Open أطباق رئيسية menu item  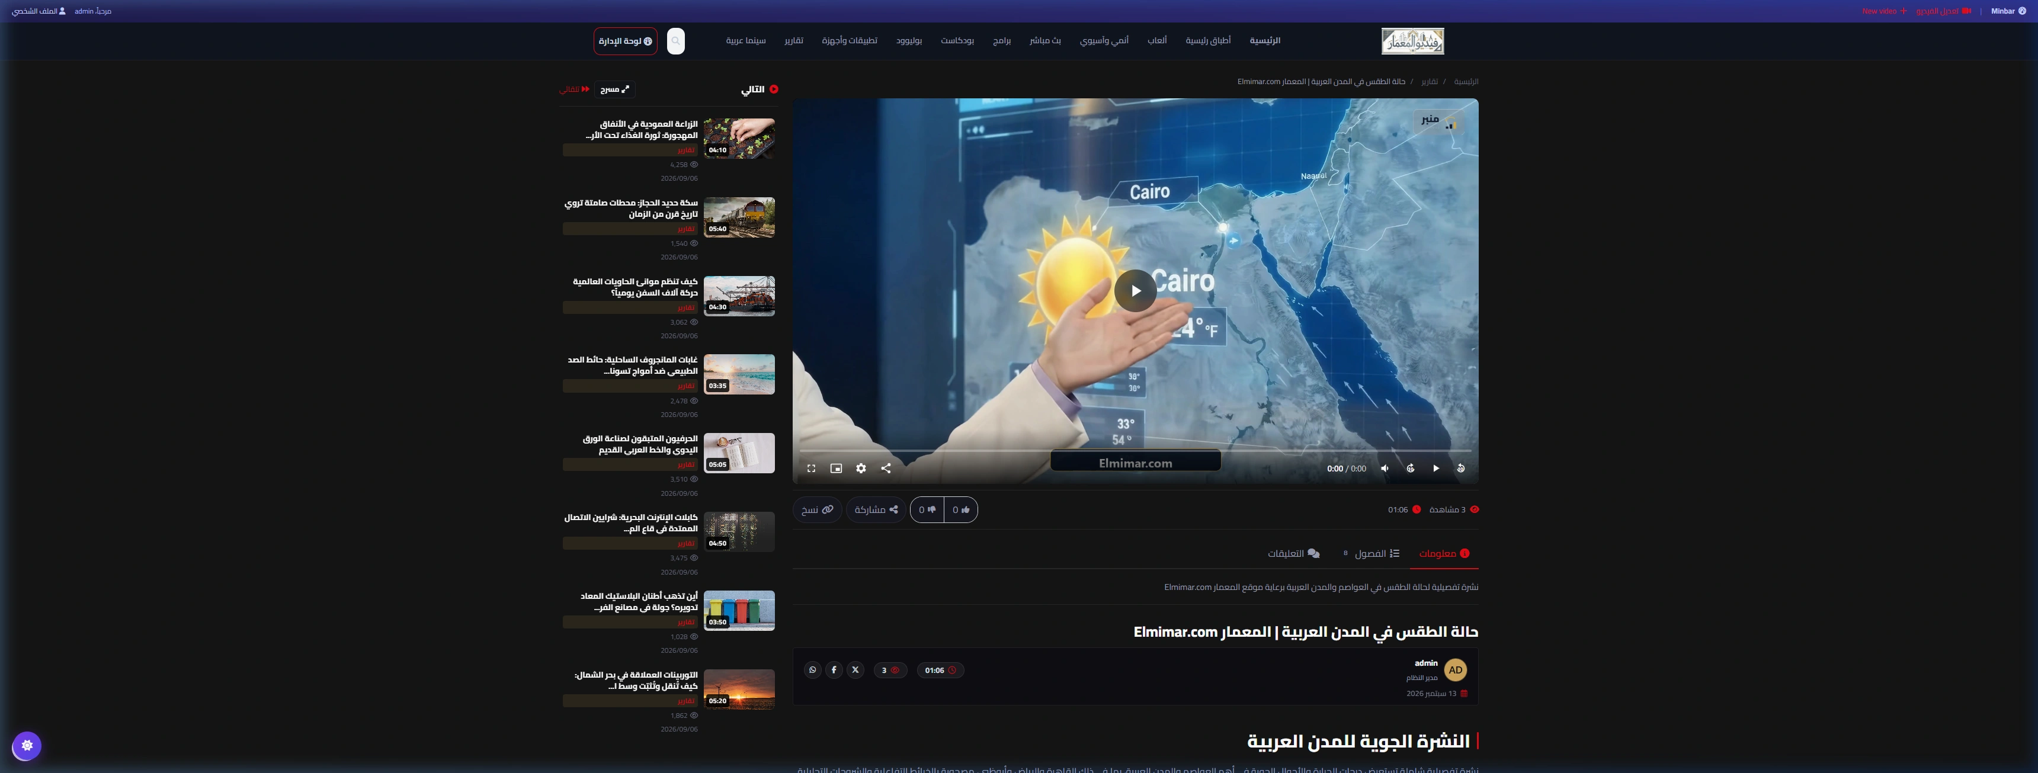tap(1207, 40)
